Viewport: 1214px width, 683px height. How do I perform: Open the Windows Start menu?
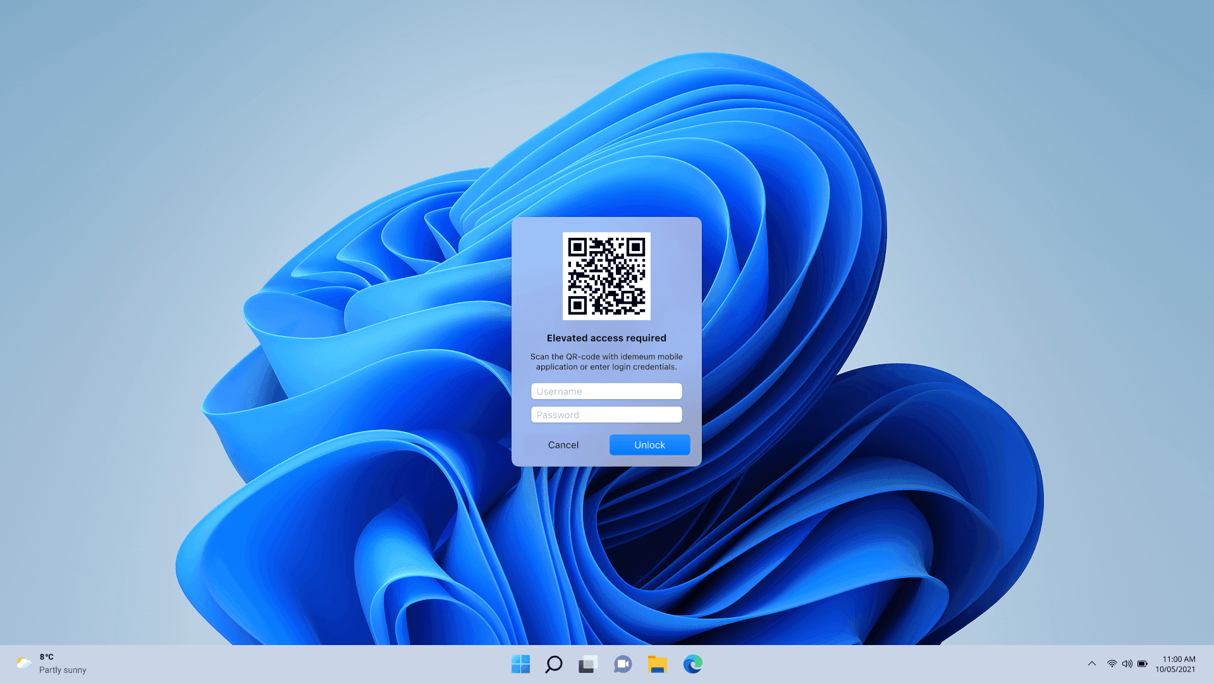click(x=520, y=664)
